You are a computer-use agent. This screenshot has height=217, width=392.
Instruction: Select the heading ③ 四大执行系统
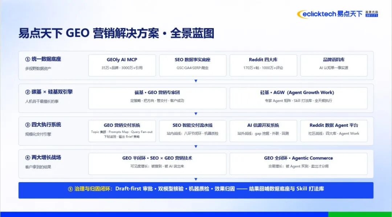click(43, 125)
